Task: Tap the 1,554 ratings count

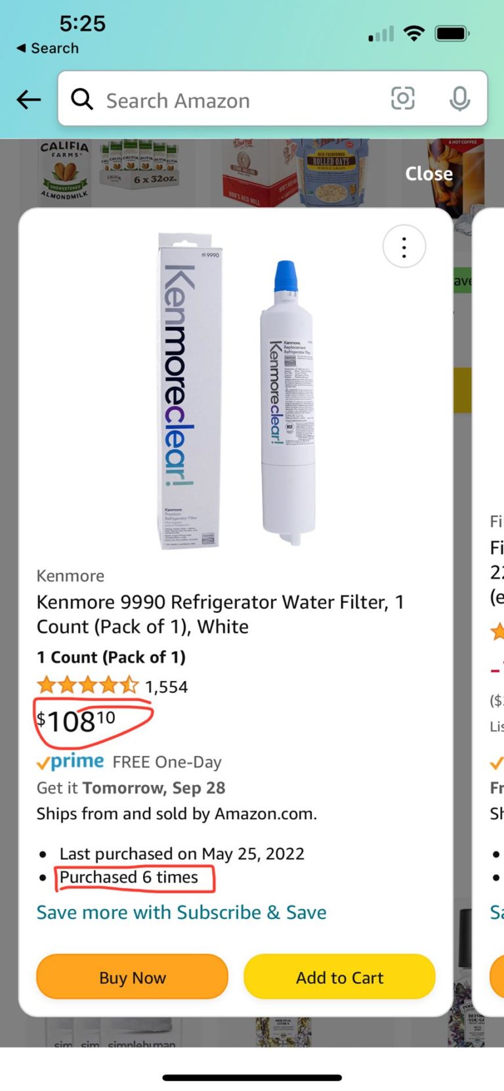Action: (x=167, y=687)
